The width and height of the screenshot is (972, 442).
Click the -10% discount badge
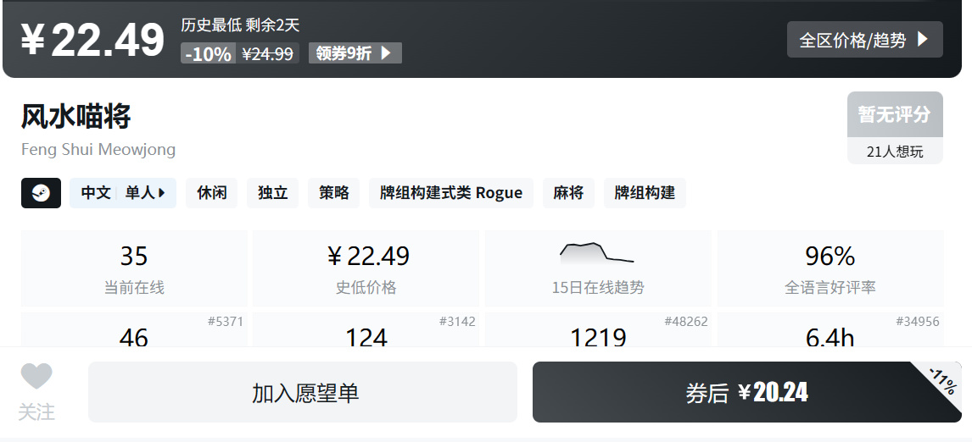tap(209, 53)
